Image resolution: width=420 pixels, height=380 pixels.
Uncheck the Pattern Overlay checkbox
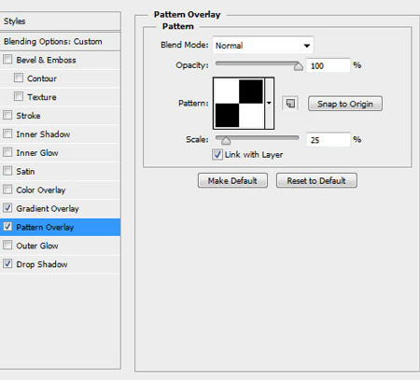(x=7, y=227)
